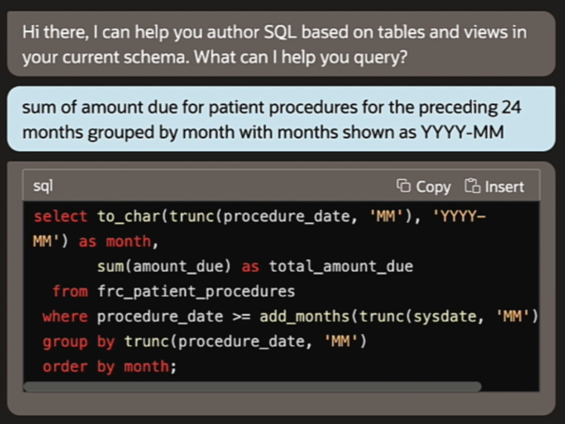Click the where keyword in the query
This screenshot has width=565, height=424.
pyautogui.click(x=65, y=317)
